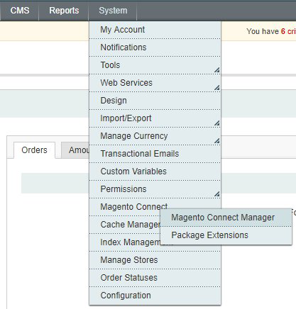This screenshot has width=296, height=309.
Task: Open the Reports menu
Action: 64,11
